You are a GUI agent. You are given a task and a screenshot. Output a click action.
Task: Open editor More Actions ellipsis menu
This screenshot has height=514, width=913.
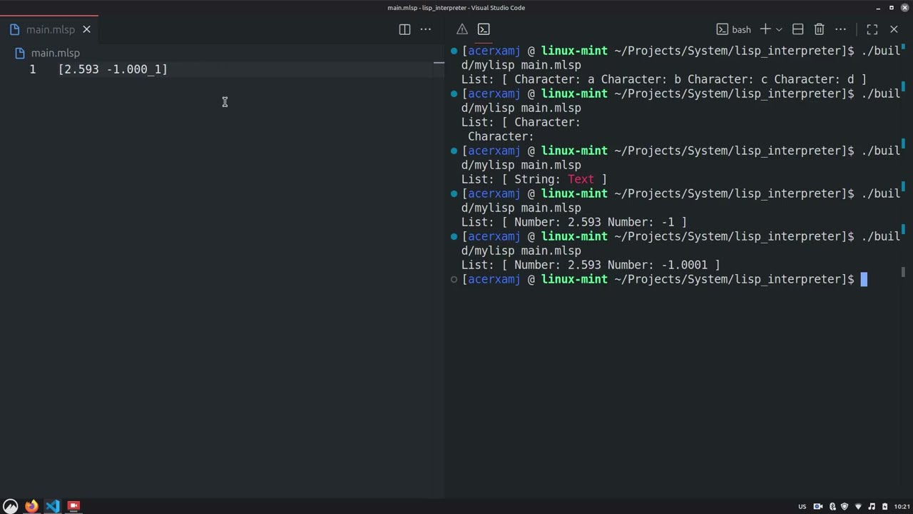coord(426,29)
